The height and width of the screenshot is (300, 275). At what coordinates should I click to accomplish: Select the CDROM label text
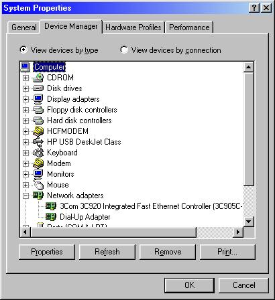point(60,78)
